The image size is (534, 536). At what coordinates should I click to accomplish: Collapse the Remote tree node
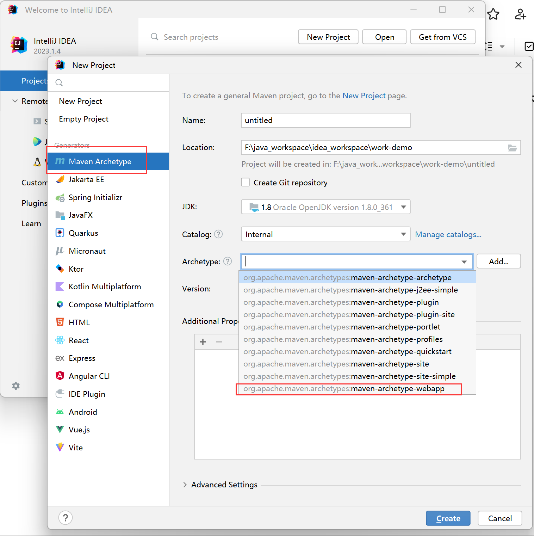pyautogui.click(x=15, y=101)
